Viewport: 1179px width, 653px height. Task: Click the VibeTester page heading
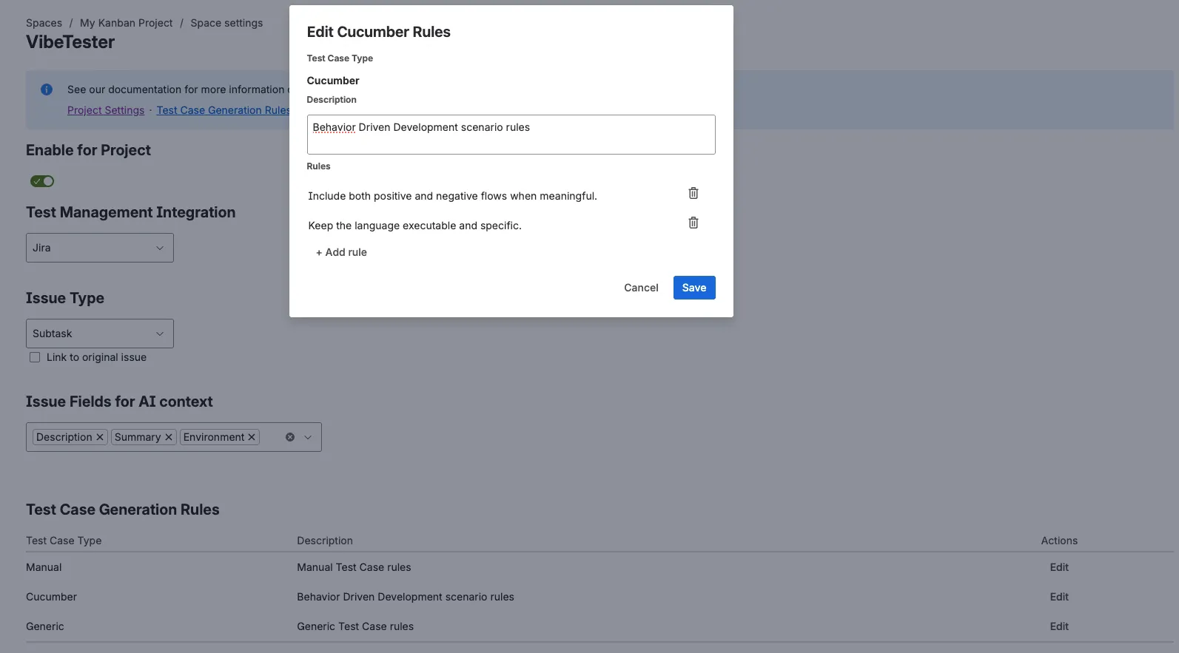tap(70, 42)
